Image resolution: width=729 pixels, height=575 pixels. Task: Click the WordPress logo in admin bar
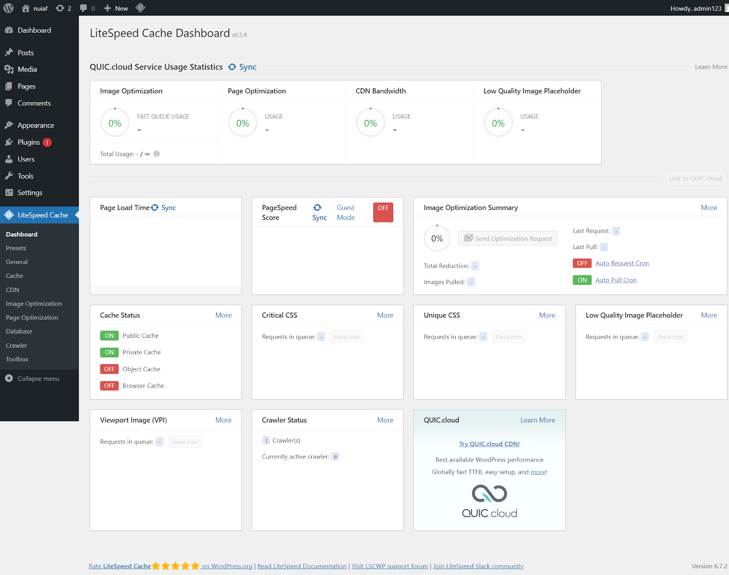(9, 8)
